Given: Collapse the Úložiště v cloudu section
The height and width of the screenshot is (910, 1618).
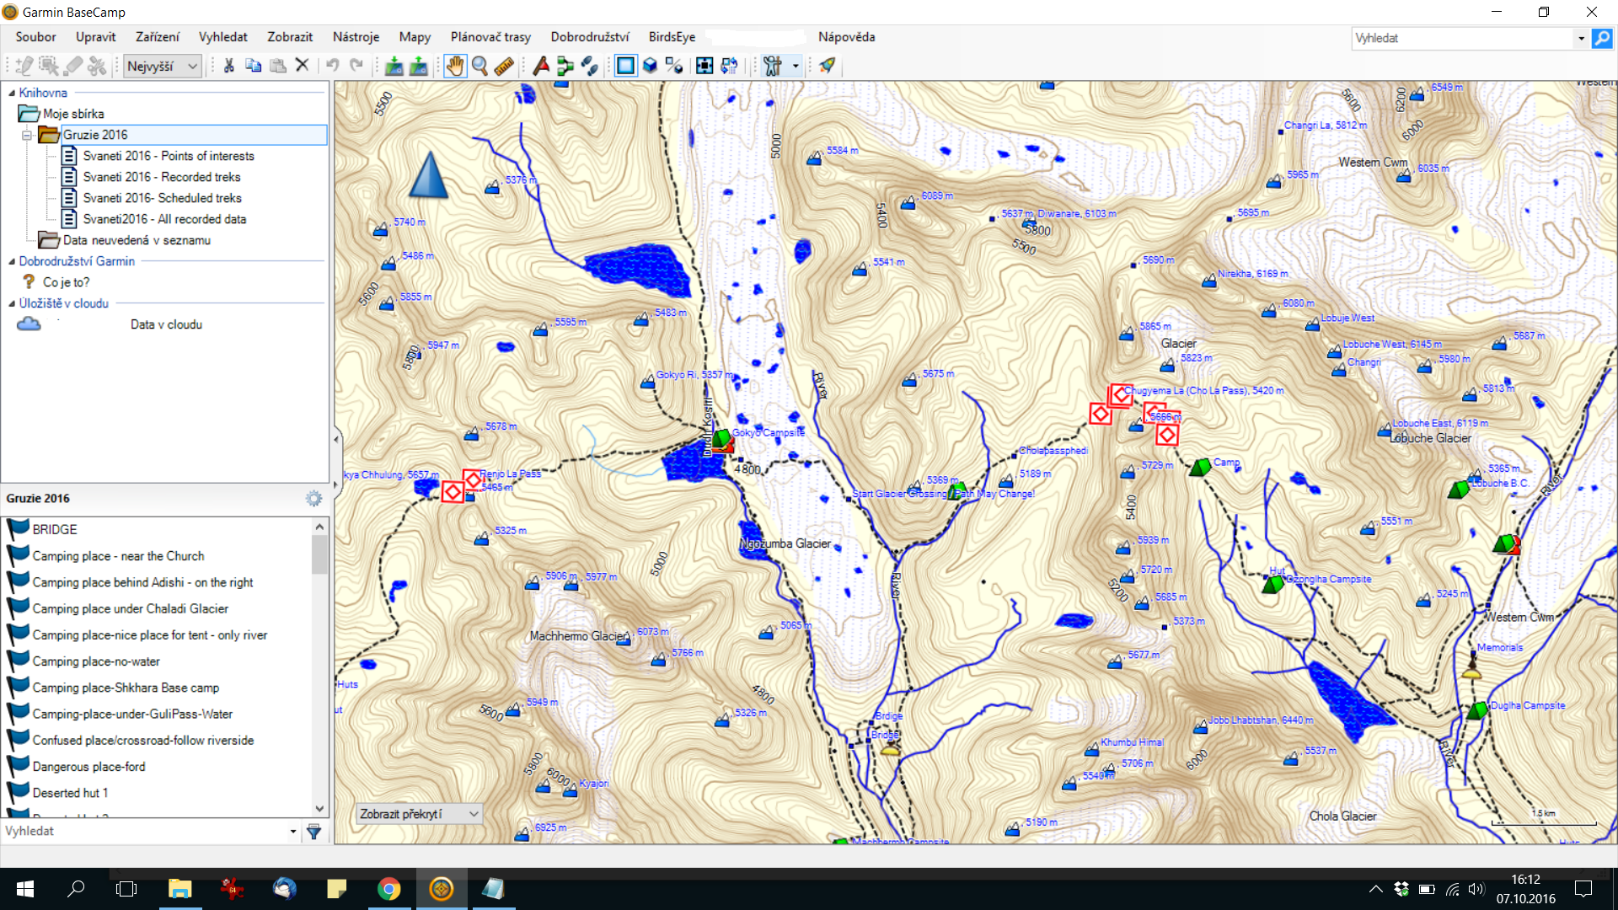Looking at the screenshot, I should point(12,303).
